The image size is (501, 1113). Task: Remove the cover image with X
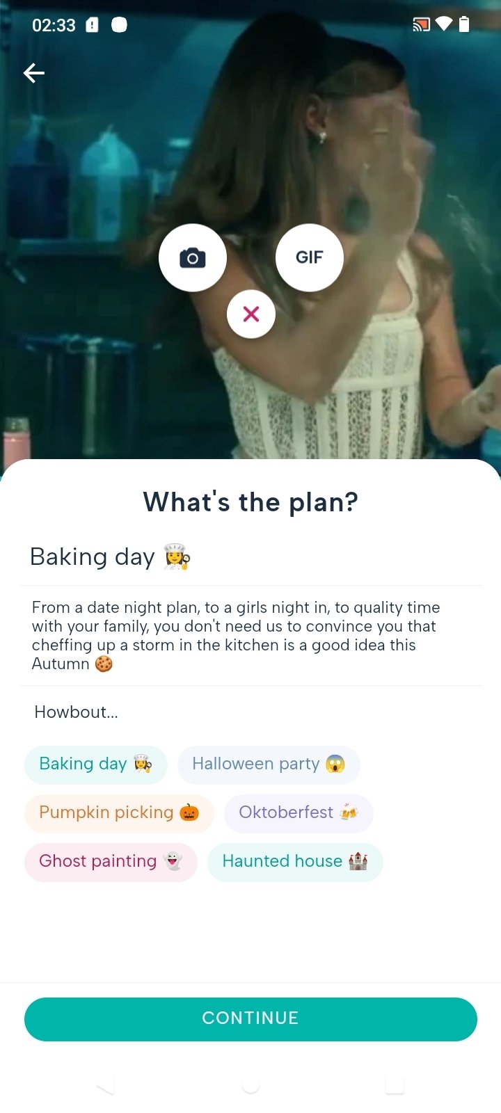point(251,314)
